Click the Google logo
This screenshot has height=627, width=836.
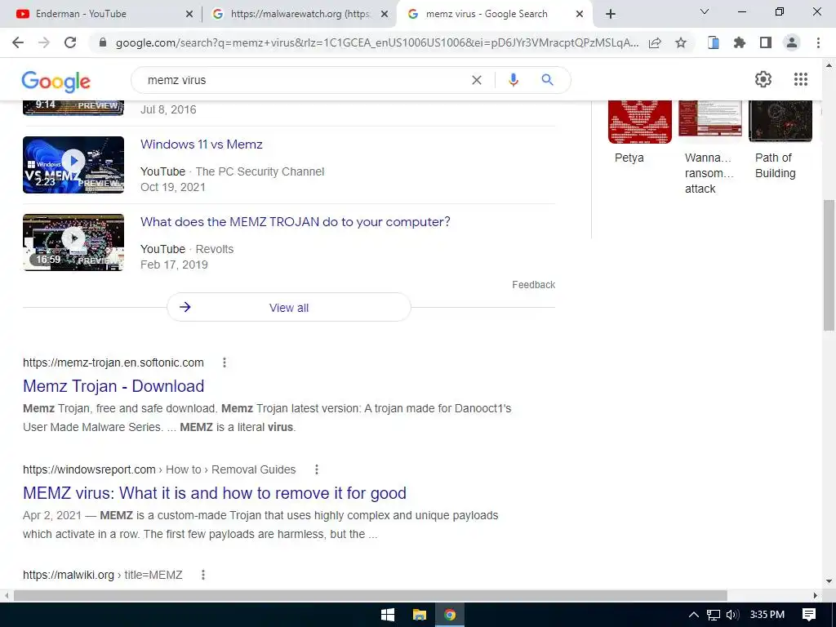pyautogui.click(x=56, y=82)
